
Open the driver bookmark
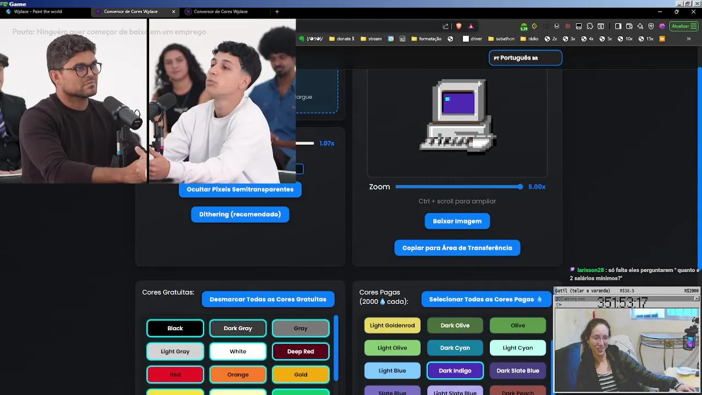click(473, 39)
